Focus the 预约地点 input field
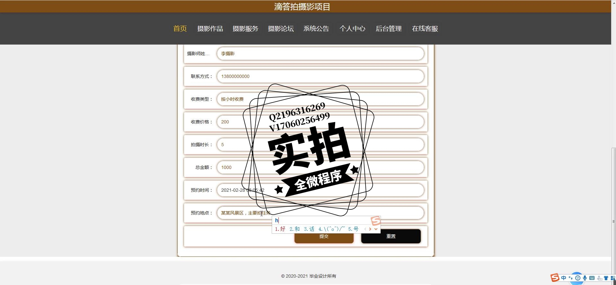Viewport: 616px width, 285px height. pos(321,213)
